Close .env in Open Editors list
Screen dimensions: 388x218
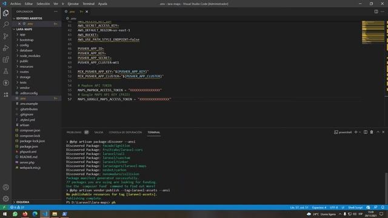pyautogui.click(x=19, y=24)
